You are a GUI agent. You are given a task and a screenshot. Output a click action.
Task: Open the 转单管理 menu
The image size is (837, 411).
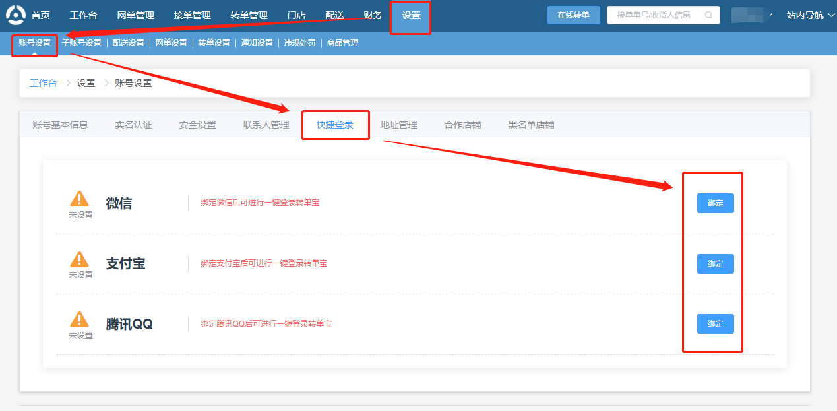(249, 15)
